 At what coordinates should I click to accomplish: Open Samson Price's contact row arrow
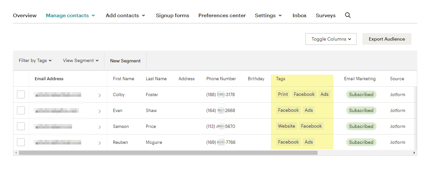99,127
